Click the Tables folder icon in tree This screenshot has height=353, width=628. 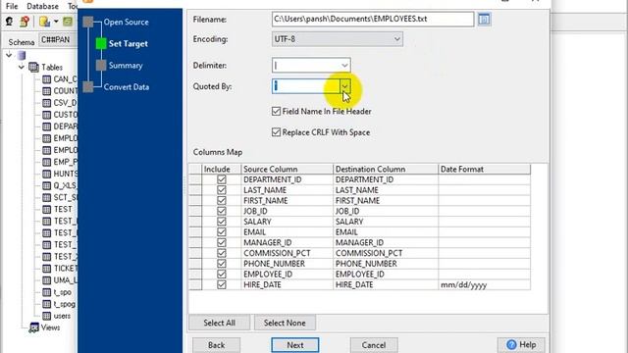pyautogui.click(x=33, y=68)
